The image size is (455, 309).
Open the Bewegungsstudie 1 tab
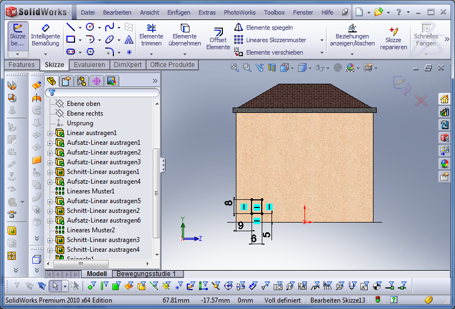[146, 274]
